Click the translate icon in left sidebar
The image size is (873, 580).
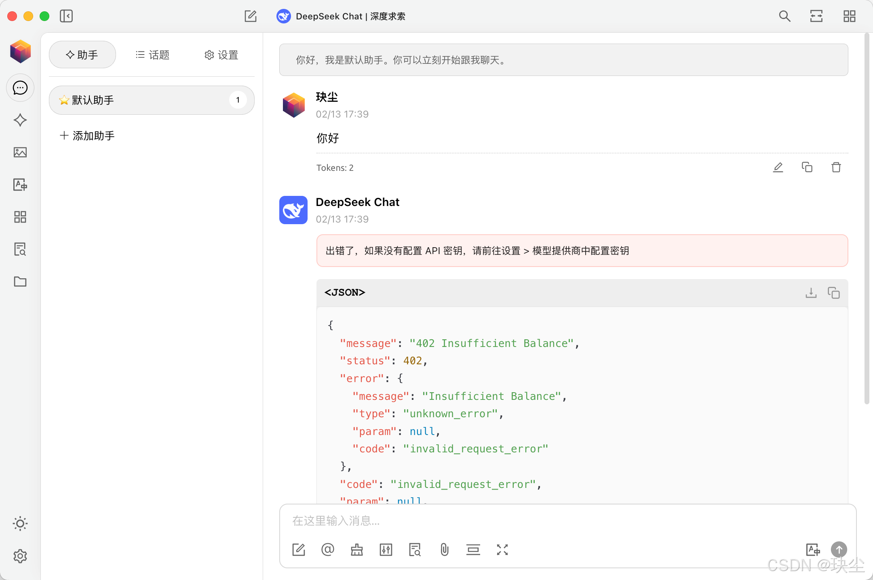[20, 185]
